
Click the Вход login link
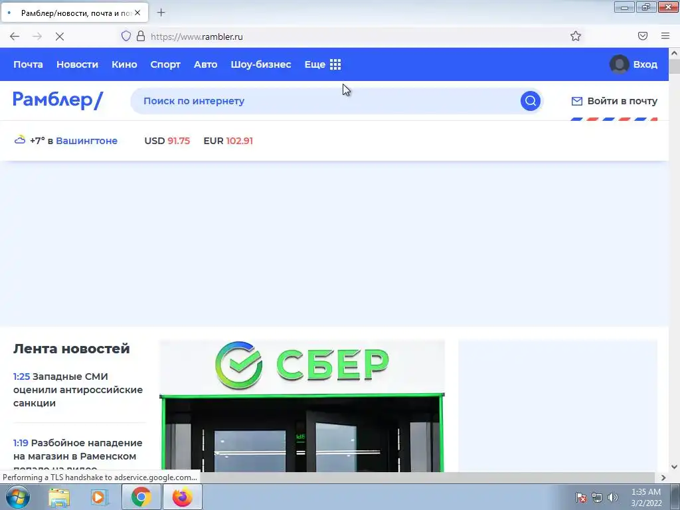645,64
